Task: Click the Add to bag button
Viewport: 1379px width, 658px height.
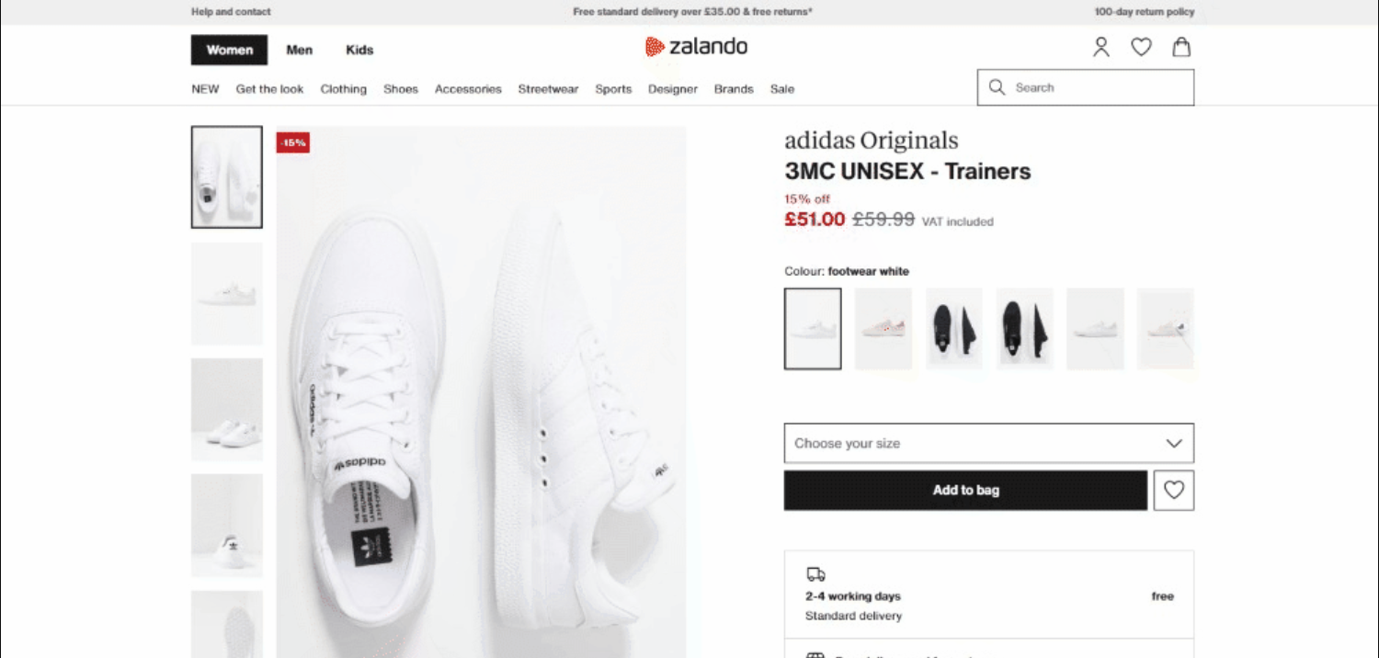Action: [x=964, y=490]
